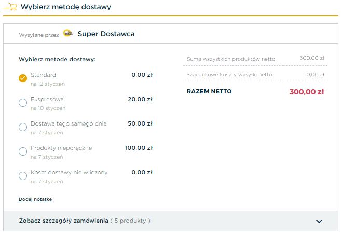The height and width of the screenshot is (234, 342).
Task: Click the shopping cart icon in the header
Action: click(10, 7)
